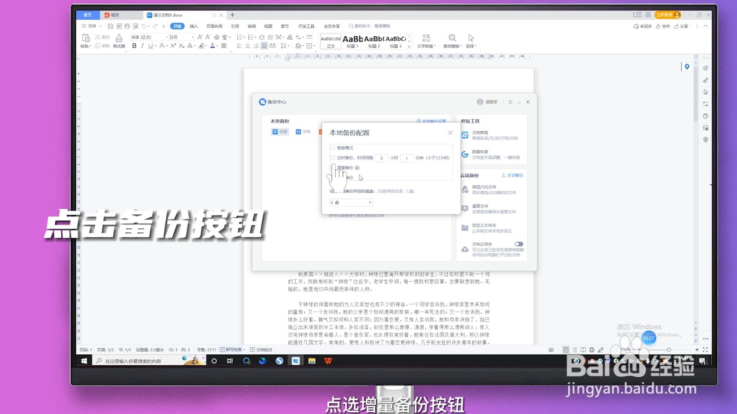Viewport: 737px width, 414px height.
Task: Expand the quick access toolbar customize arrow
Action: click(164, 26)
